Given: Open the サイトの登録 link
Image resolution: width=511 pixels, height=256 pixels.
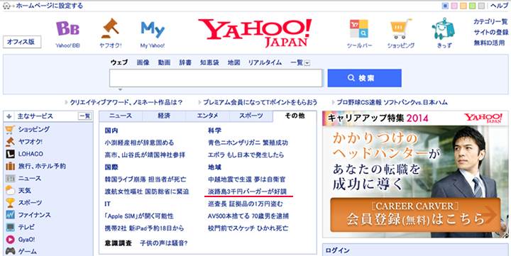Looking at the screenshot, I should [x=491, y=33].
